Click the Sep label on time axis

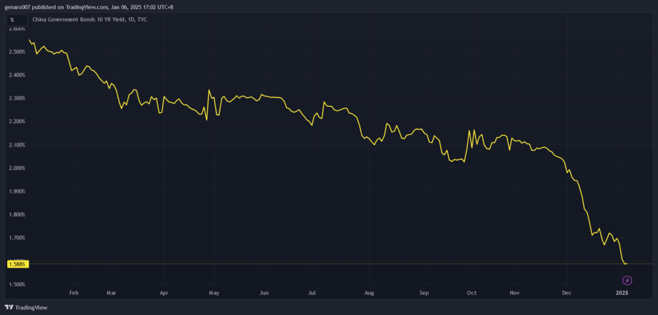pyautogui.click(x=424, y=292)
